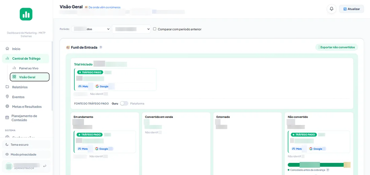
Task: Open Planejamento de Conteúdo page
Action: point(26,118)
